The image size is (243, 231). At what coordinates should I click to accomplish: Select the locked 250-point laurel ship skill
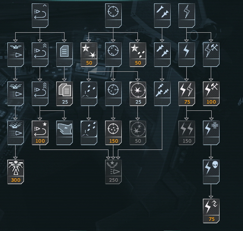pos(113,172)
